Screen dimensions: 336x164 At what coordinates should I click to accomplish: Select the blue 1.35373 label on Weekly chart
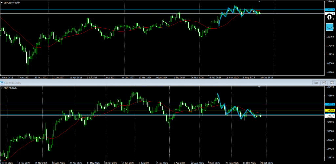click(330, 10)
